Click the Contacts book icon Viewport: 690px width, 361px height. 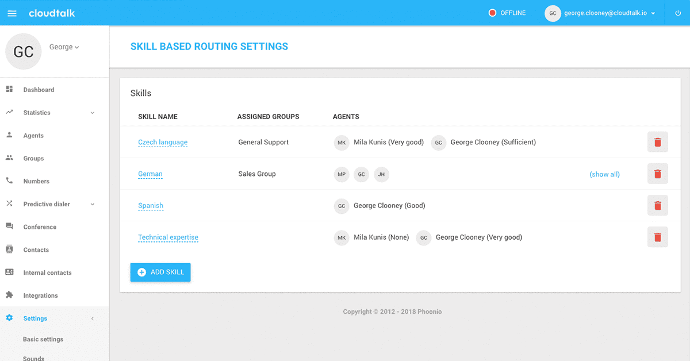tap(9, 249)
